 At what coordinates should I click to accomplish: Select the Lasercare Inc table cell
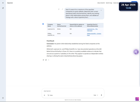[51, 29]
